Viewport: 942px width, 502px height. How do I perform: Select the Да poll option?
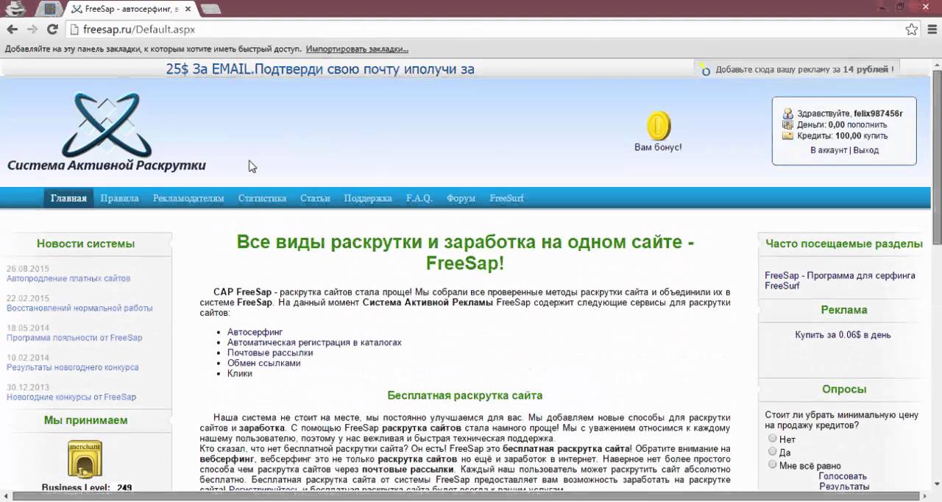click(x=773, y=451)
